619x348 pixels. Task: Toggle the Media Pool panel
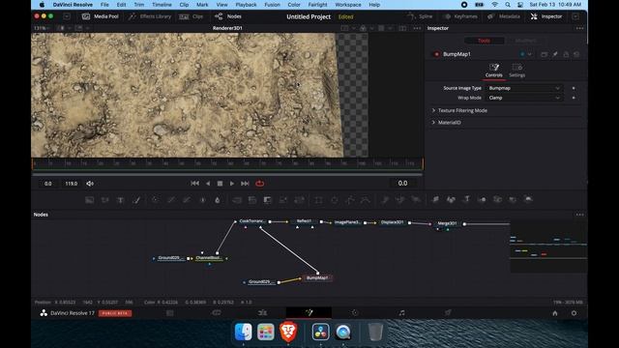[x=101, y=16]
